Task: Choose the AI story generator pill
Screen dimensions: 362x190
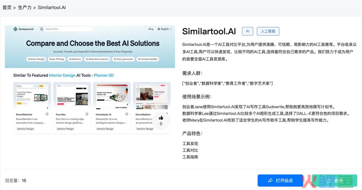Action: coord(123,59)
